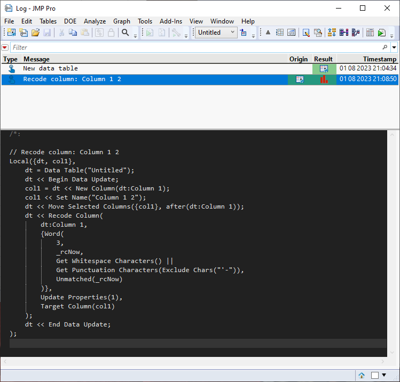This screenshot has height=382, width=400.
Task: Click the Home window icon in status bar
Action: (361, 375)
